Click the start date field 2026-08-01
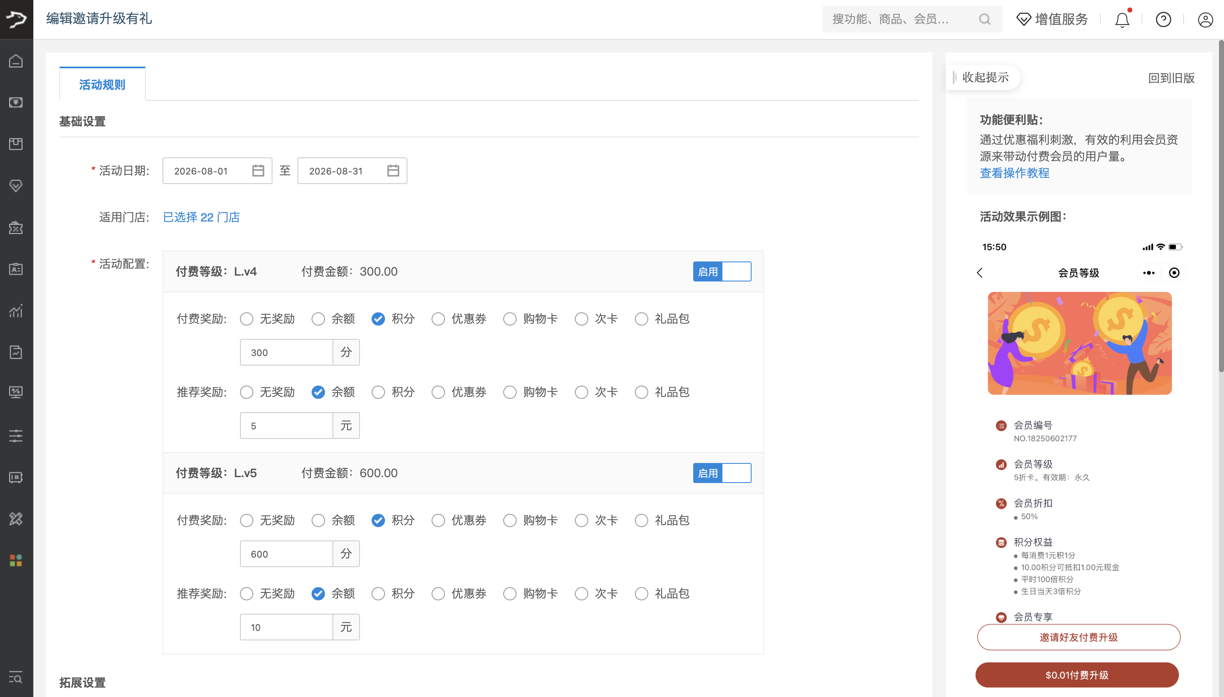The height and width of the screenshot is (697, 1224). [x=217, y=171]
